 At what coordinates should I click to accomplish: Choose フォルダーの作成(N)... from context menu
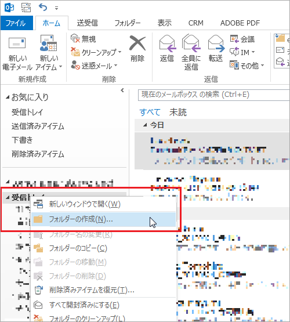(104, 219)
